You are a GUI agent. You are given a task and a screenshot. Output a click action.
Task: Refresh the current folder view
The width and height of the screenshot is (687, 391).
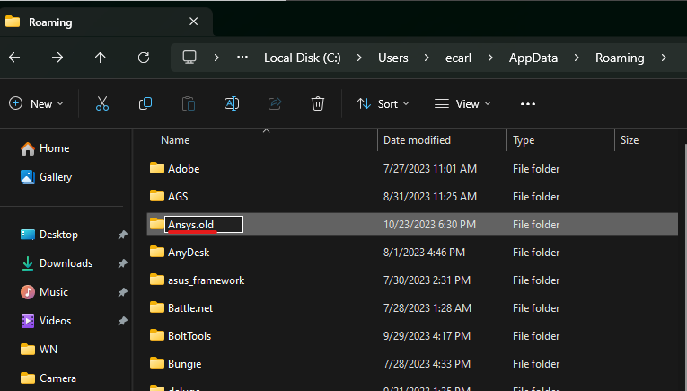[144, 58]
